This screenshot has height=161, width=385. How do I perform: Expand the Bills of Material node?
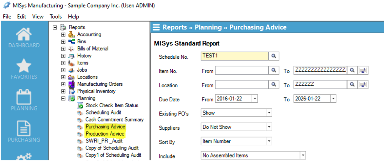pos(63,49)
